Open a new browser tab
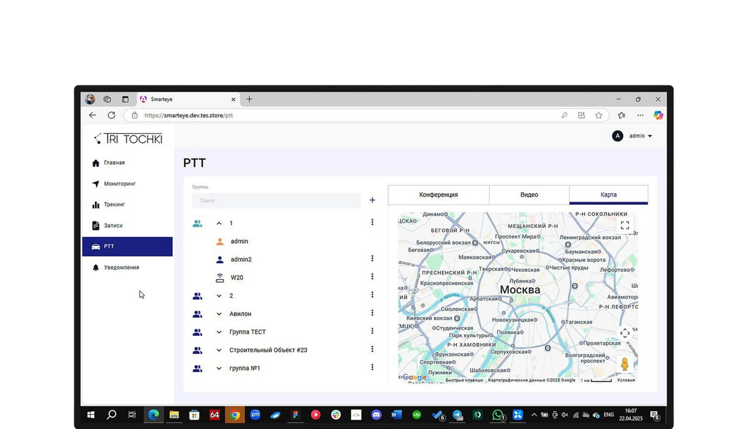The image size is (751, 429). (249, 99)
